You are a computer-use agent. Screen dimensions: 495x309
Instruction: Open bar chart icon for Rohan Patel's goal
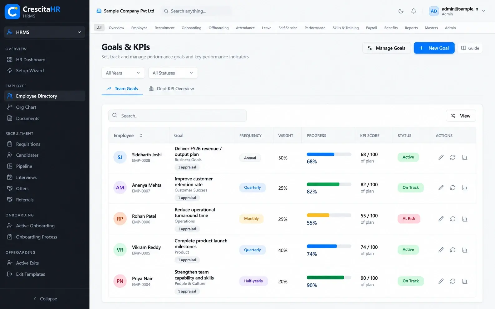[465, 219]
